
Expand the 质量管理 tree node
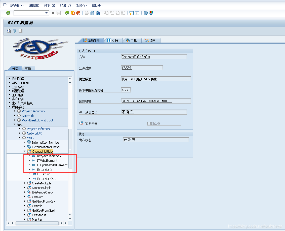tap(10, 90)
